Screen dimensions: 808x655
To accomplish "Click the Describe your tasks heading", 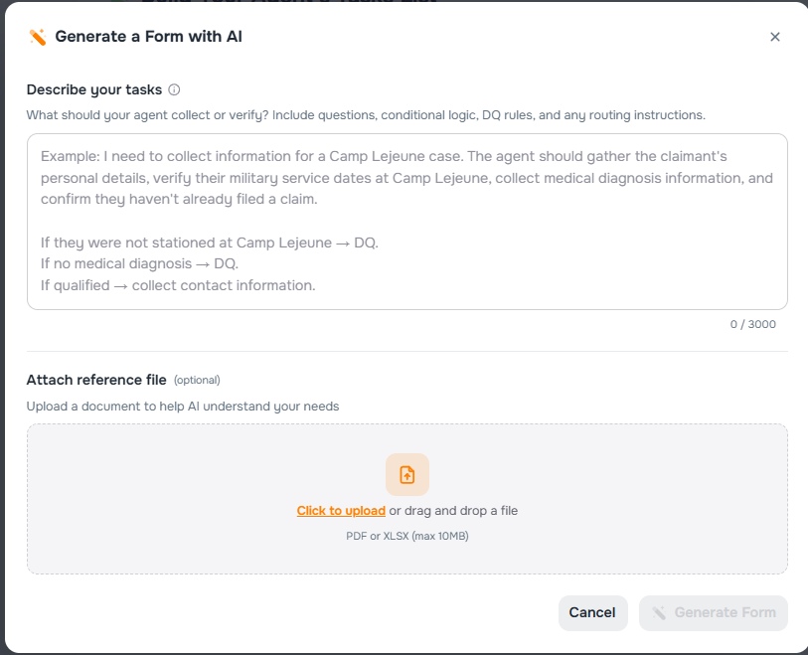I will tap(94, 89).
